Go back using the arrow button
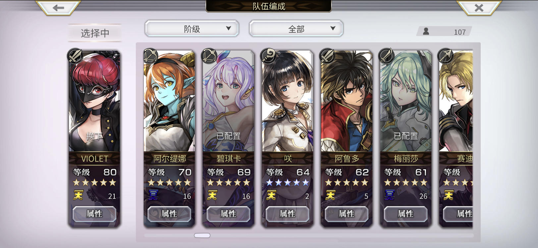The width and height of the screenshot is (538, 248). coord(58,8)
